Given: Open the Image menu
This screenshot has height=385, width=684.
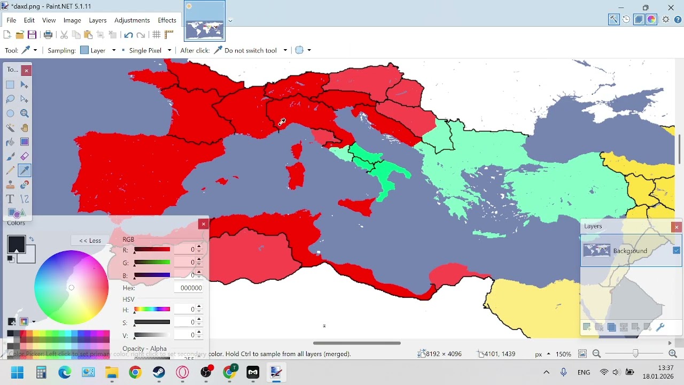Looking at the screenshot, I should 72,20.
